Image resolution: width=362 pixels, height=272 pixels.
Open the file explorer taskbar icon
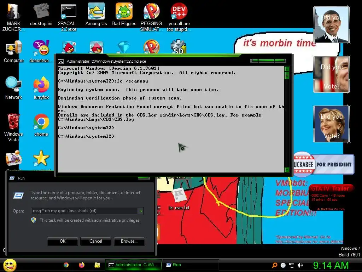pos(97,265)
